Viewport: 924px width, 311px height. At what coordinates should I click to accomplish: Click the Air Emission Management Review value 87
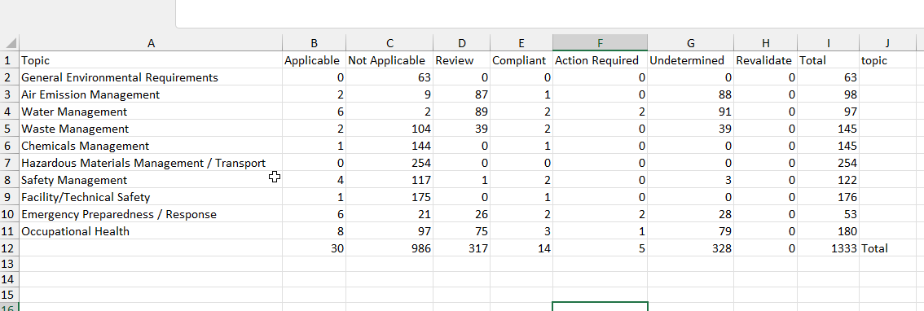[x=461, y=94]
